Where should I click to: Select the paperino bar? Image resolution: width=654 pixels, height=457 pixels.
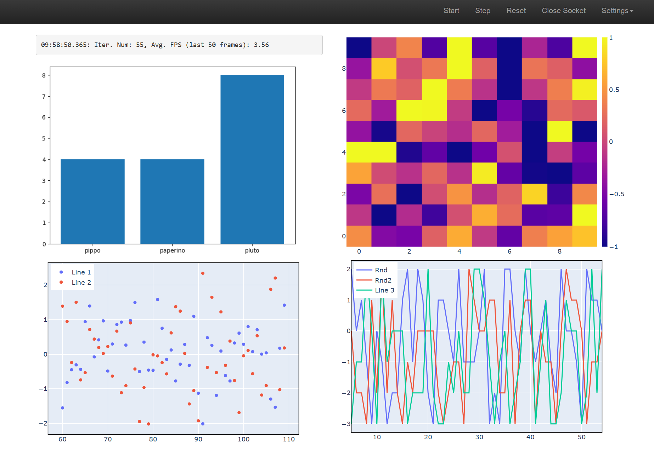(172, 201)
